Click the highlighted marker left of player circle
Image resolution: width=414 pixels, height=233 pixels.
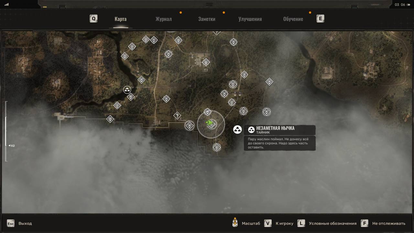click(x=190, y=126)
